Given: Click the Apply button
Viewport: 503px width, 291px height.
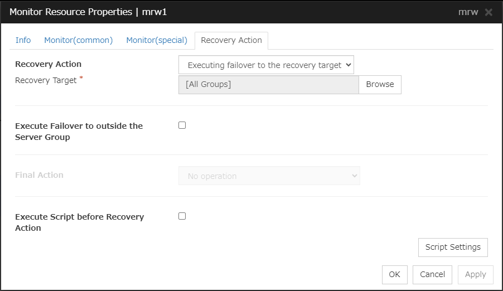Looking at the screenshot, I should click(x=476, y=274).
